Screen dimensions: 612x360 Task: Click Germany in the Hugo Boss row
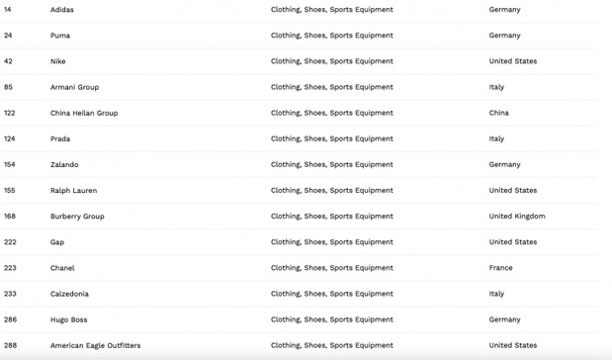(x=504, y=319)
